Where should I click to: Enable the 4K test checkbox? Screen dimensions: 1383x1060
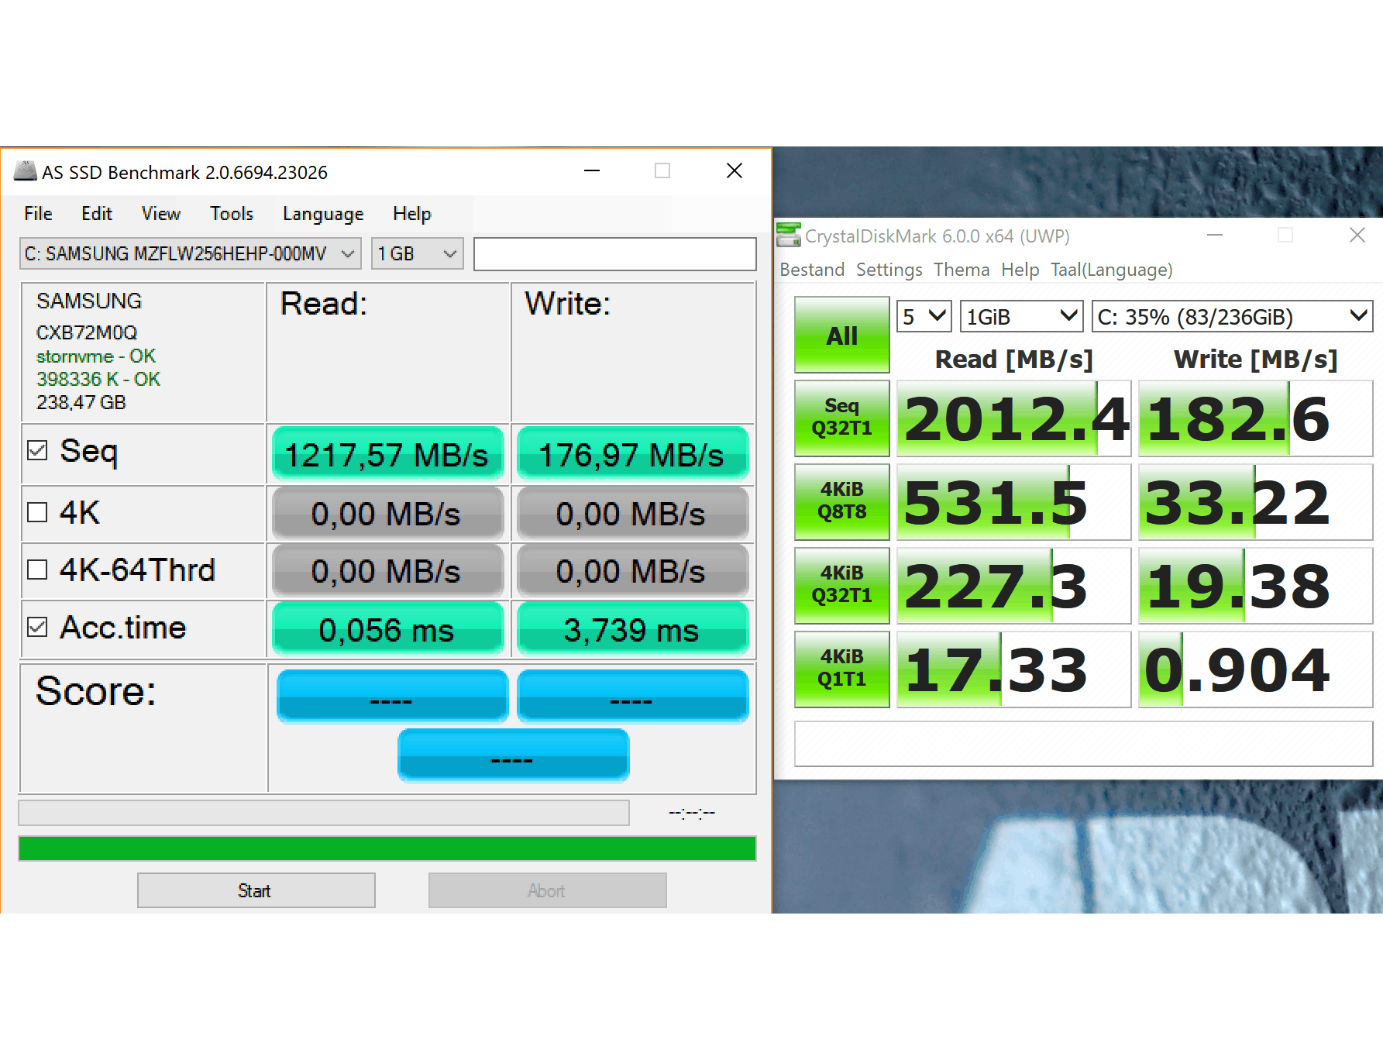(x=37, y=512)
